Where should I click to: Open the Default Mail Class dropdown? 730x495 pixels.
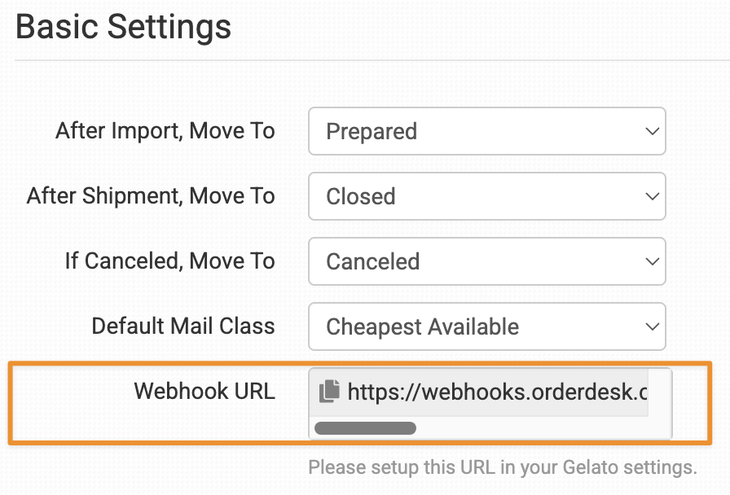click(x=486, y=326)
